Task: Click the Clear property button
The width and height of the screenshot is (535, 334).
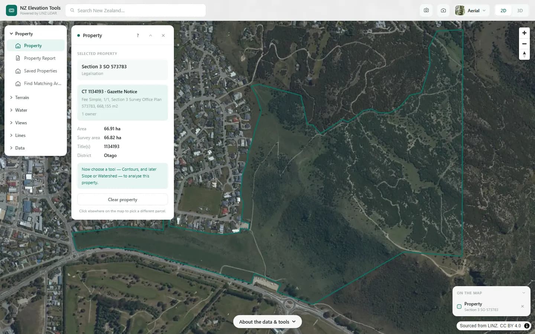Action: 123,200
